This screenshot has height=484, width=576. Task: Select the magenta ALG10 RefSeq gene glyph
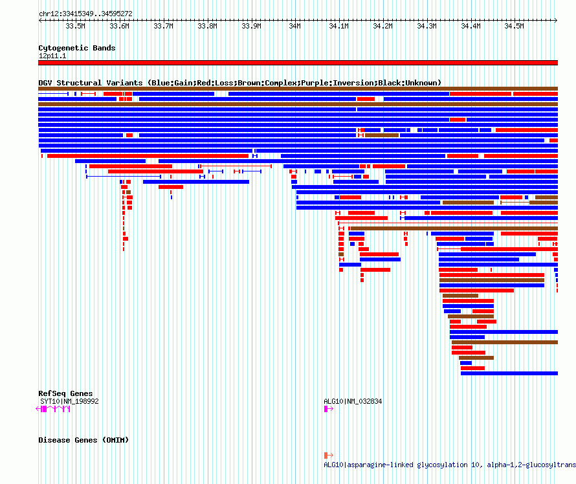click(x=328, y=409)
